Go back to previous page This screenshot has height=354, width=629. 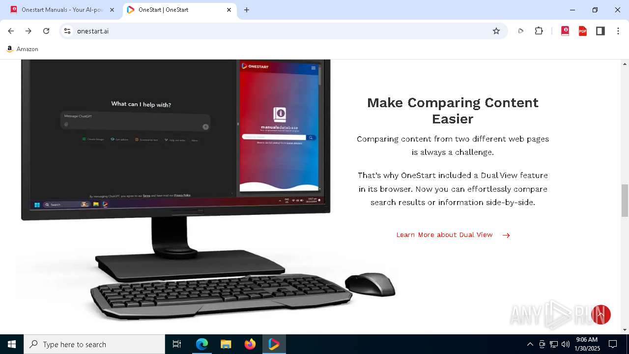click(x=11, y=31)
